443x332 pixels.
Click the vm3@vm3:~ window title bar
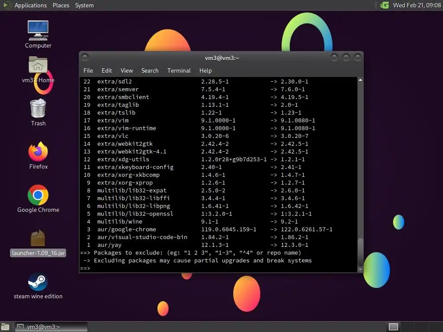(222, 58)
